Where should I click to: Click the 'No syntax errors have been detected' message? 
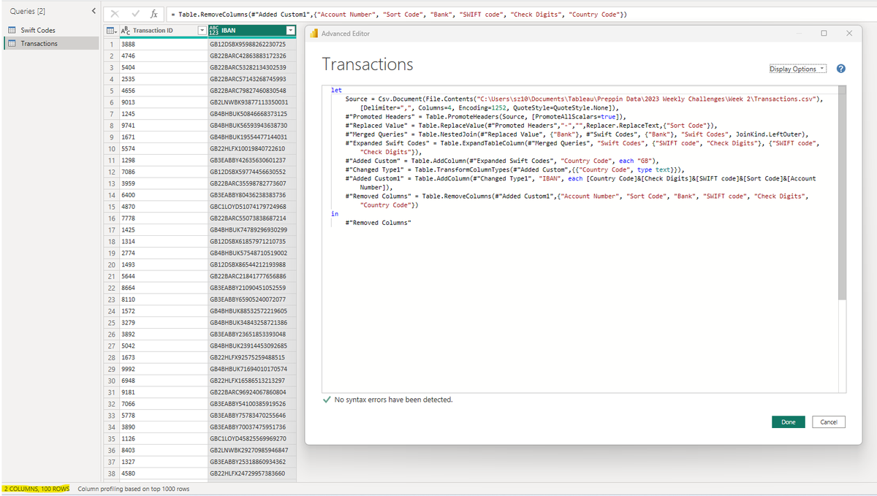393,400
